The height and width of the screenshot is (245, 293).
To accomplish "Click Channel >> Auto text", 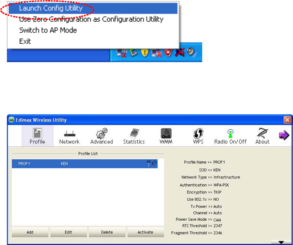I will 207,213.
